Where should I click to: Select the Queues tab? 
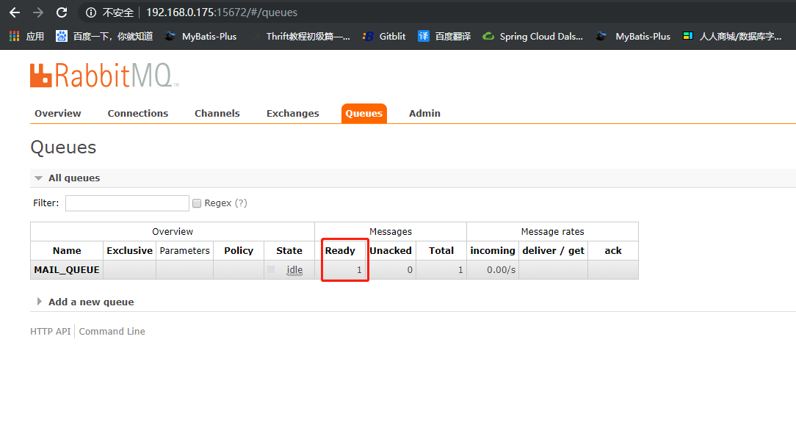[x=364, y=113]
